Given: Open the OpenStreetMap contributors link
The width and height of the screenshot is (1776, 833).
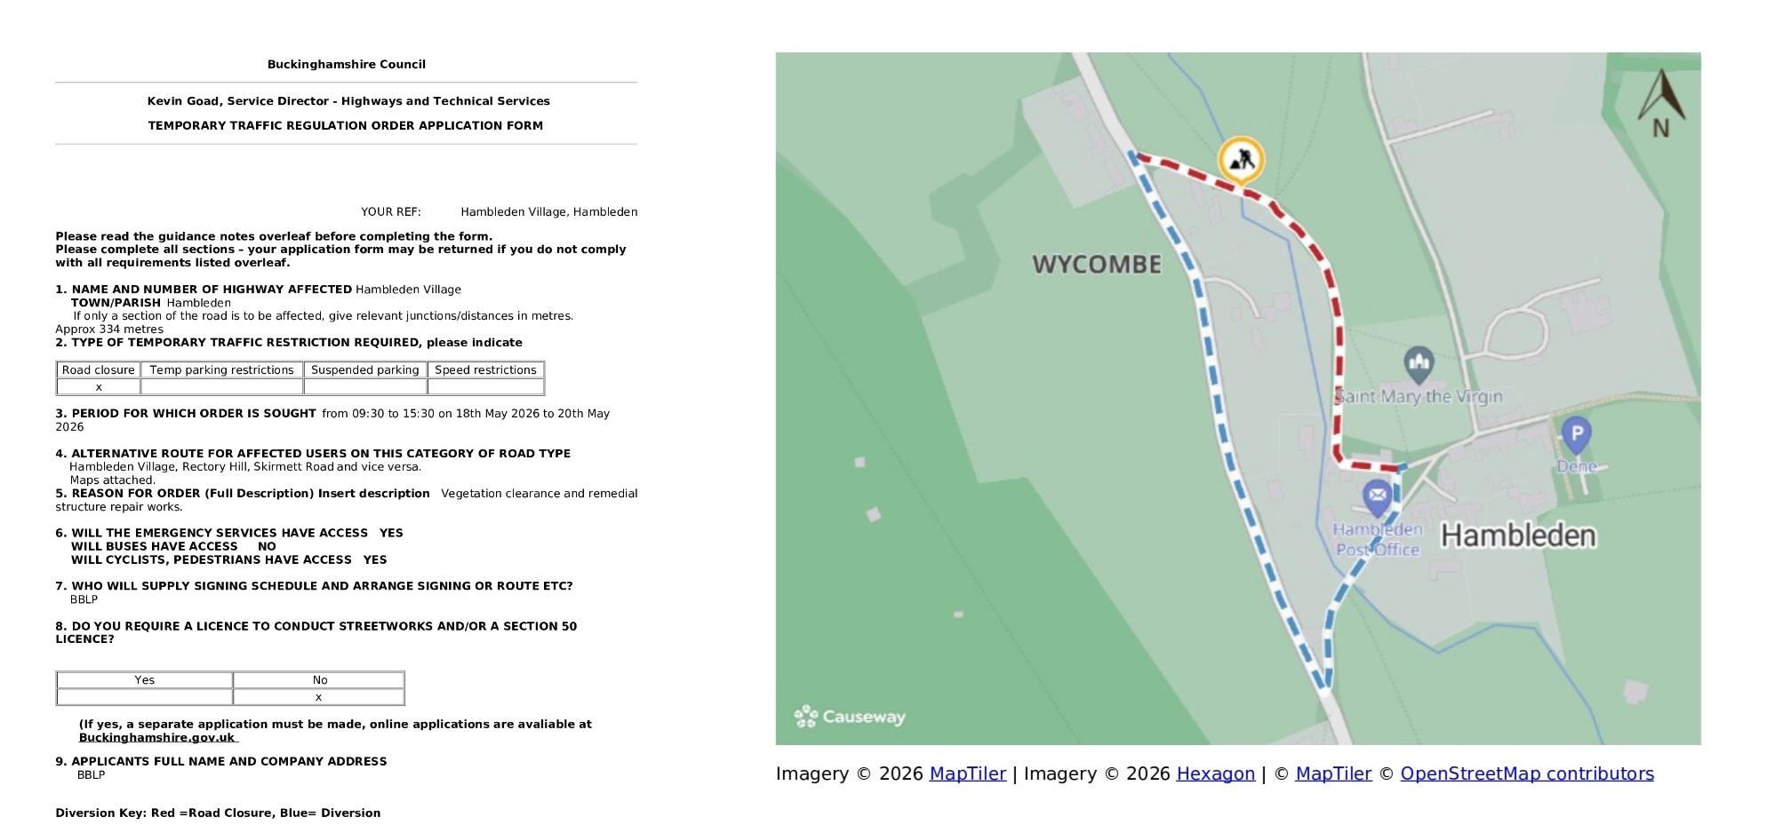Looking at the screenshot, I should (x=1527, y=773).
